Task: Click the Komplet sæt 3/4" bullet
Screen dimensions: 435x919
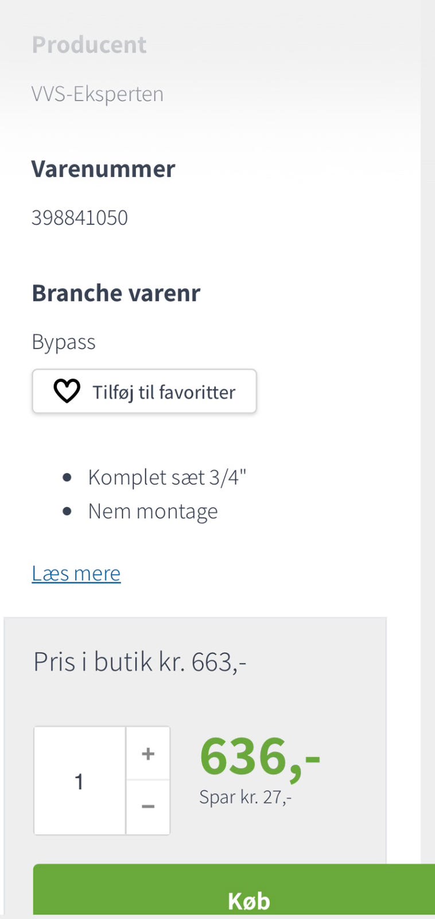Action: click(x=166, y=477)
